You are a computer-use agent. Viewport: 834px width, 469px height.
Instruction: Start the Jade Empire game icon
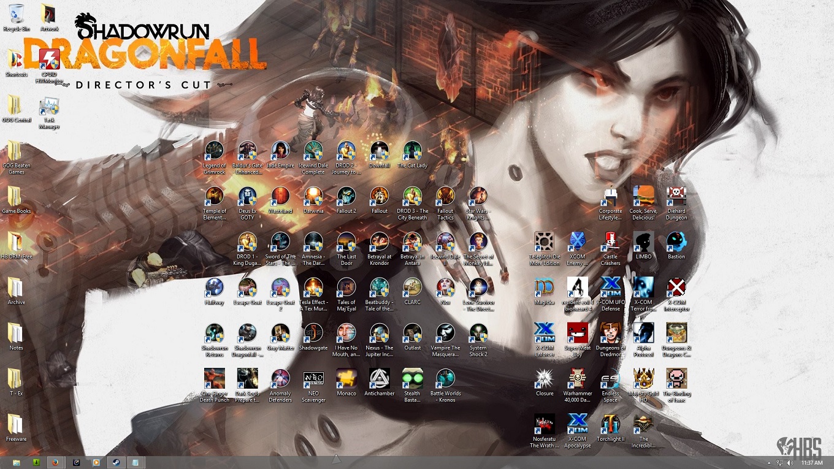(x=281, y=155)
